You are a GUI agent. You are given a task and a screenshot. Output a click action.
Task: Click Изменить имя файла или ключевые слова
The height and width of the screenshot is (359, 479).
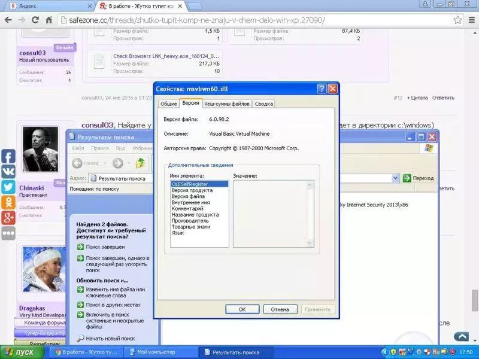coord(115,292)
